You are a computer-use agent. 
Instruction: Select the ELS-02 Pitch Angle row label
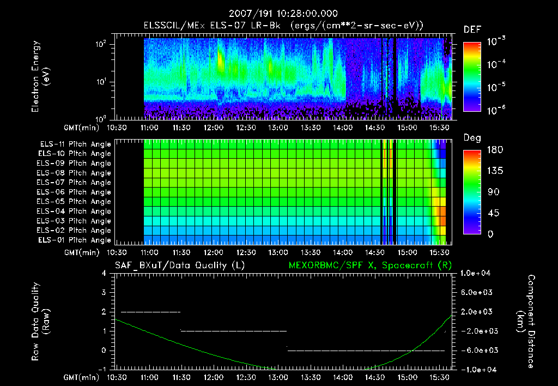pos(74,231)
